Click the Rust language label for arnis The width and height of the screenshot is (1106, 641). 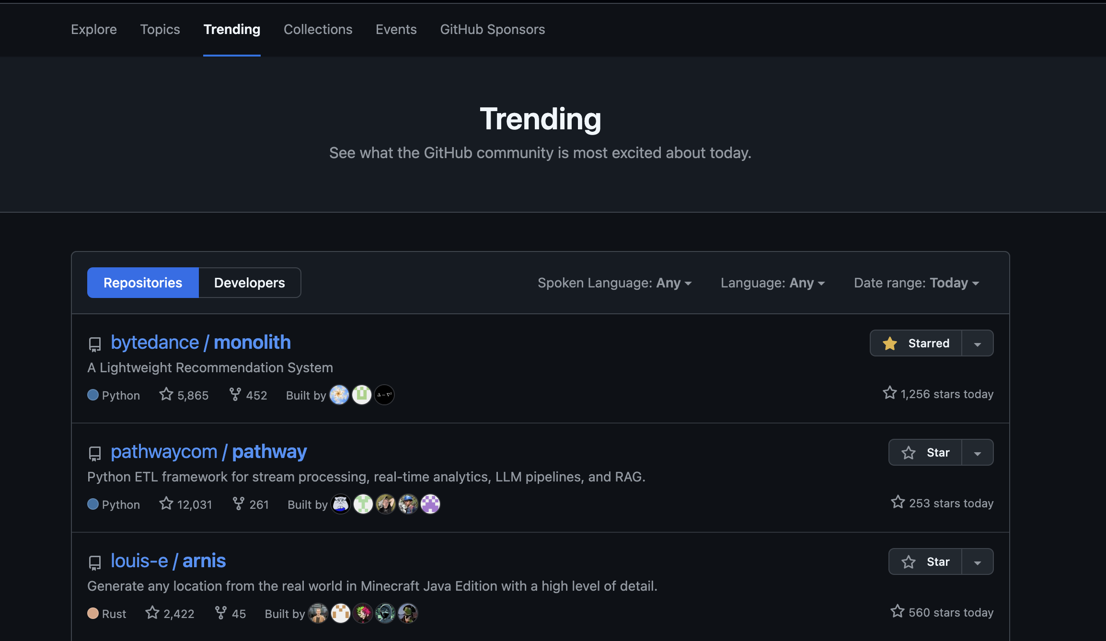[x=107, y=613]
